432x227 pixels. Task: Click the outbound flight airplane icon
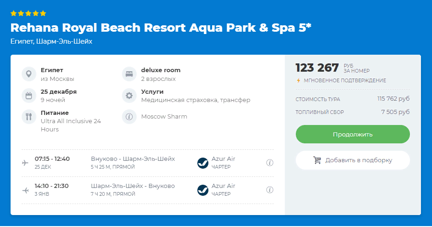coord(25,163)
